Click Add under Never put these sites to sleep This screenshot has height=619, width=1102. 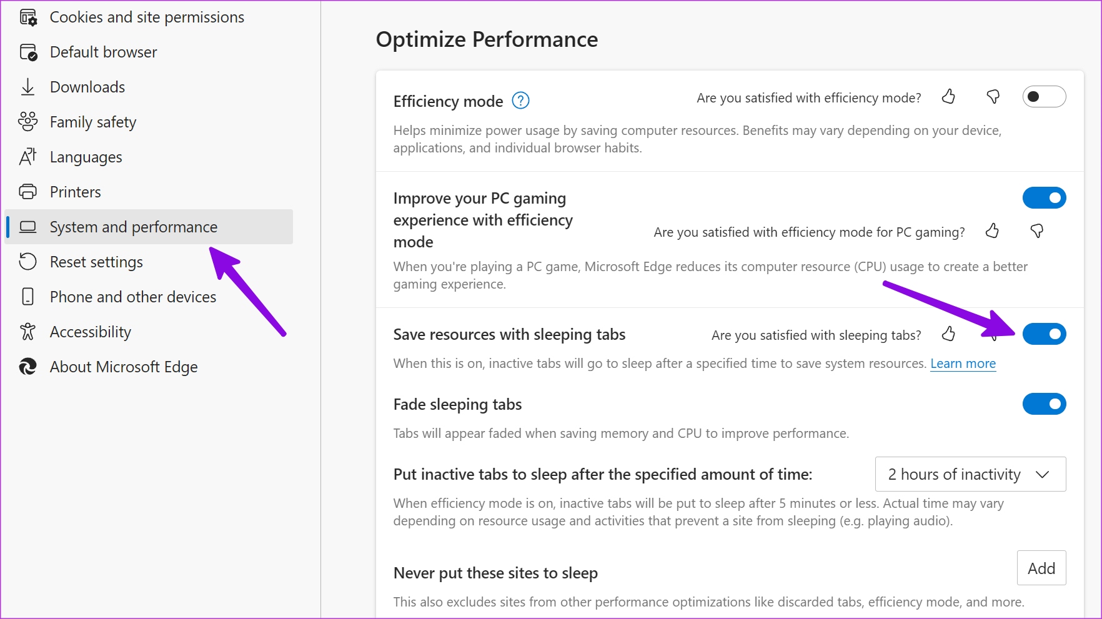click(1041, 568)
